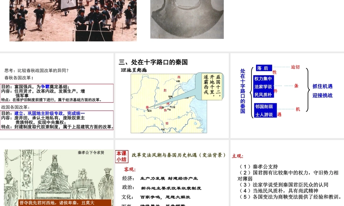Click the caption 秦孝公下令求贤

tap(91, 152)
